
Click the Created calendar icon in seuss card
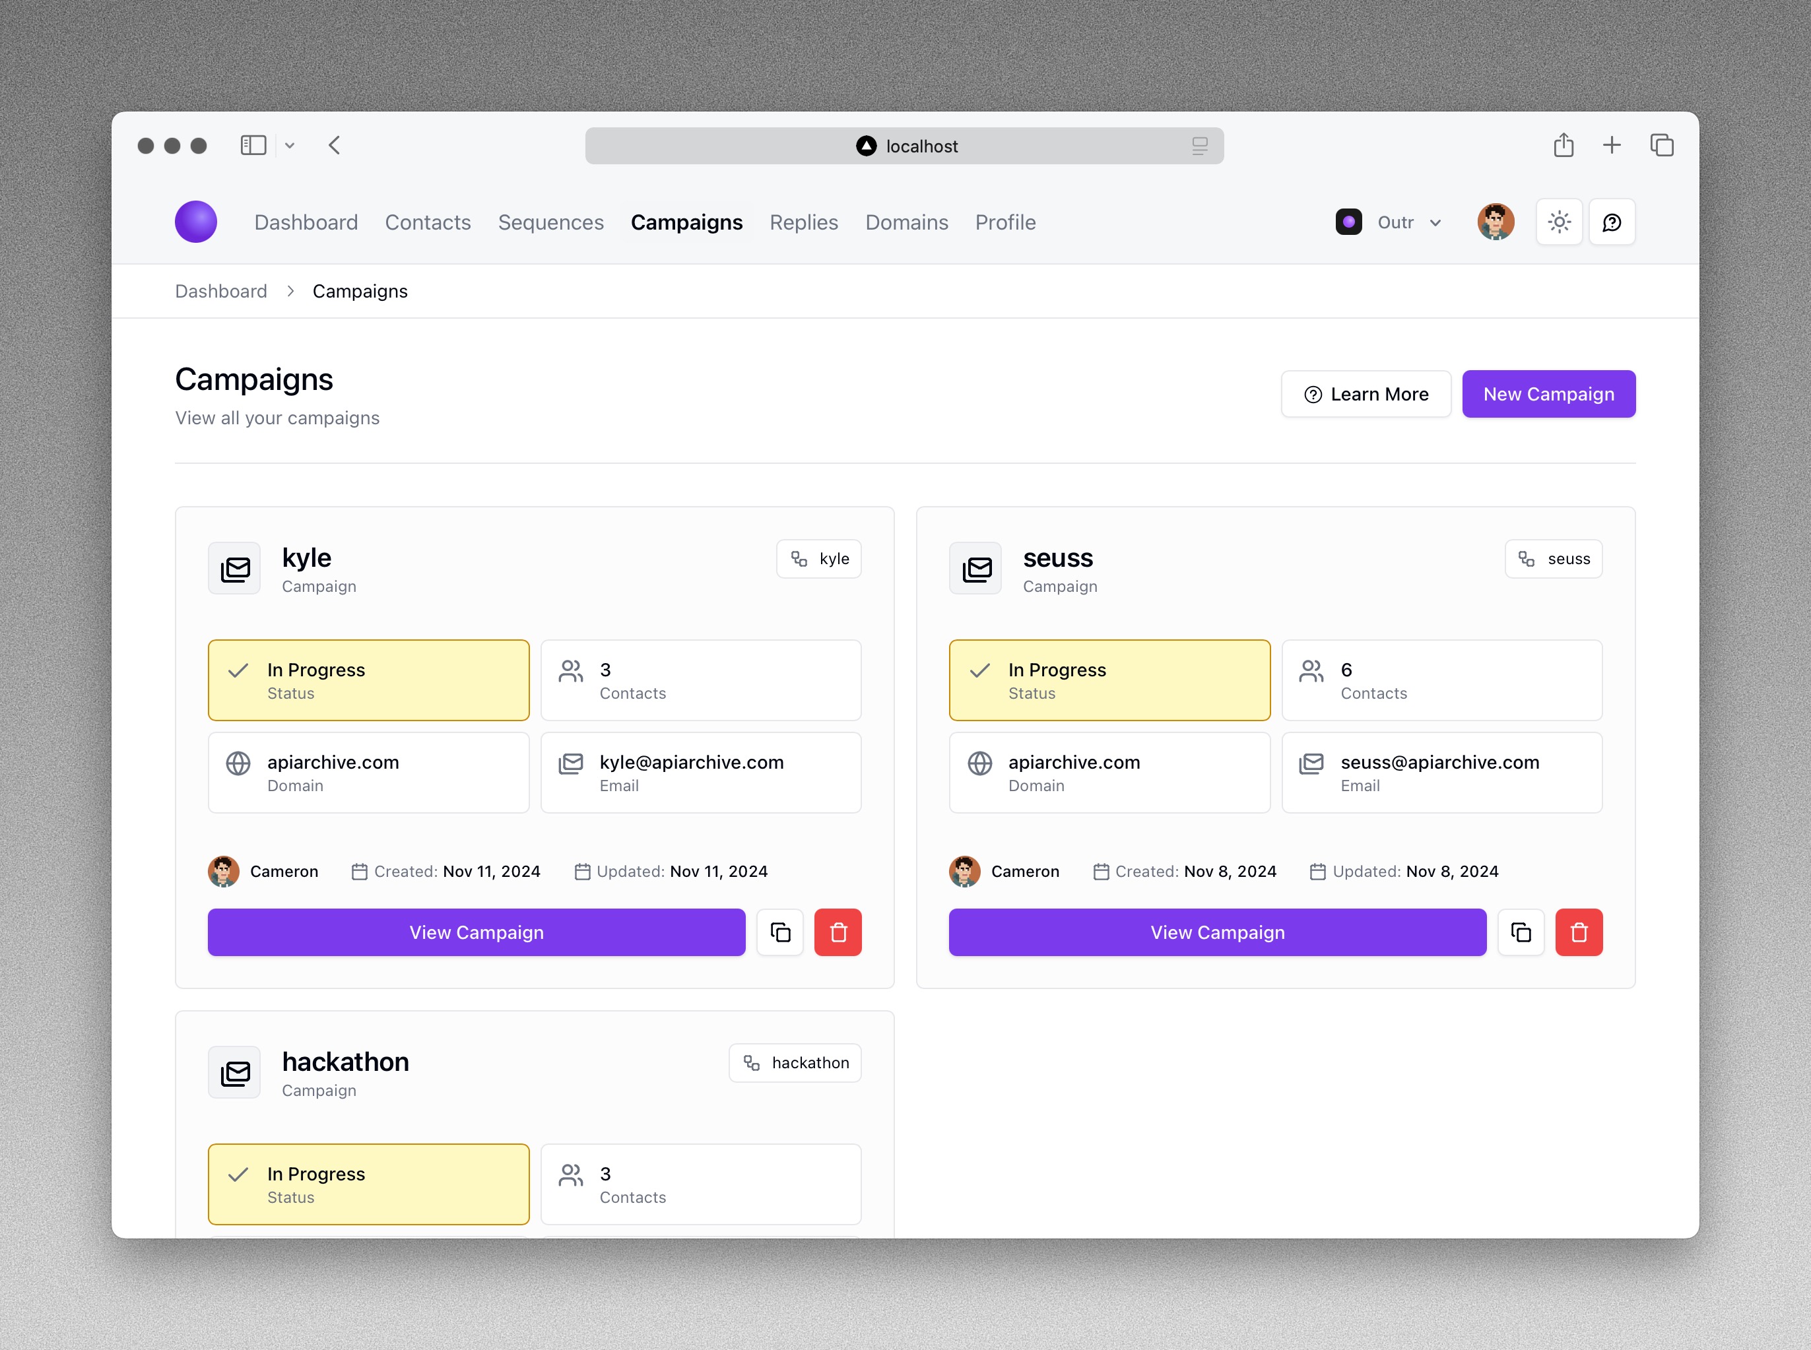(1101, 872)
